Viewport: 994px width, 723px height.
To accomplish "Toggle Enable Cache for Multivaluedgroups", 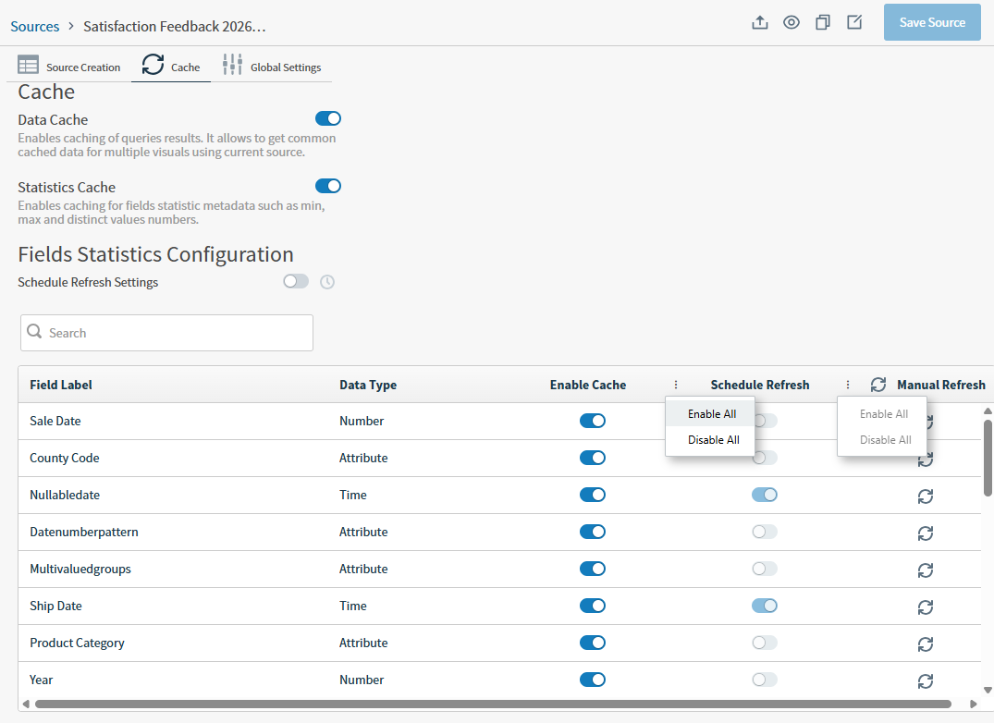I will 593,569.
